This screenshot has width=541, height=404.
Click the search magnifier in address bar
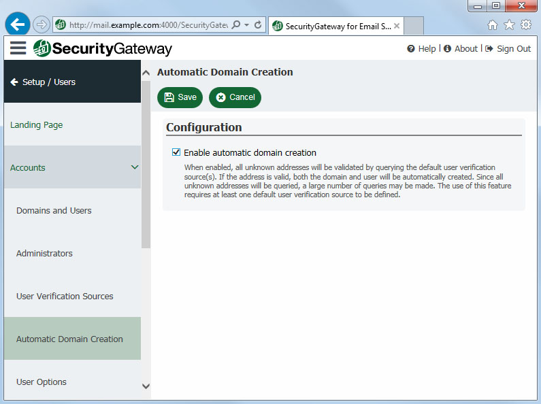point(236,24)
